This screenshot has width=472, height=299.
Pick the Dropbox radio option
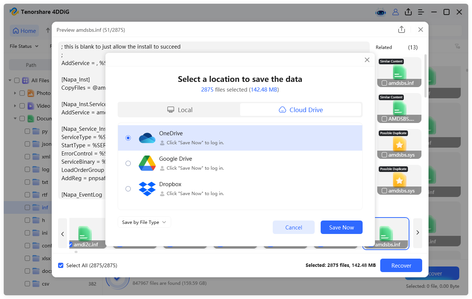128,189
